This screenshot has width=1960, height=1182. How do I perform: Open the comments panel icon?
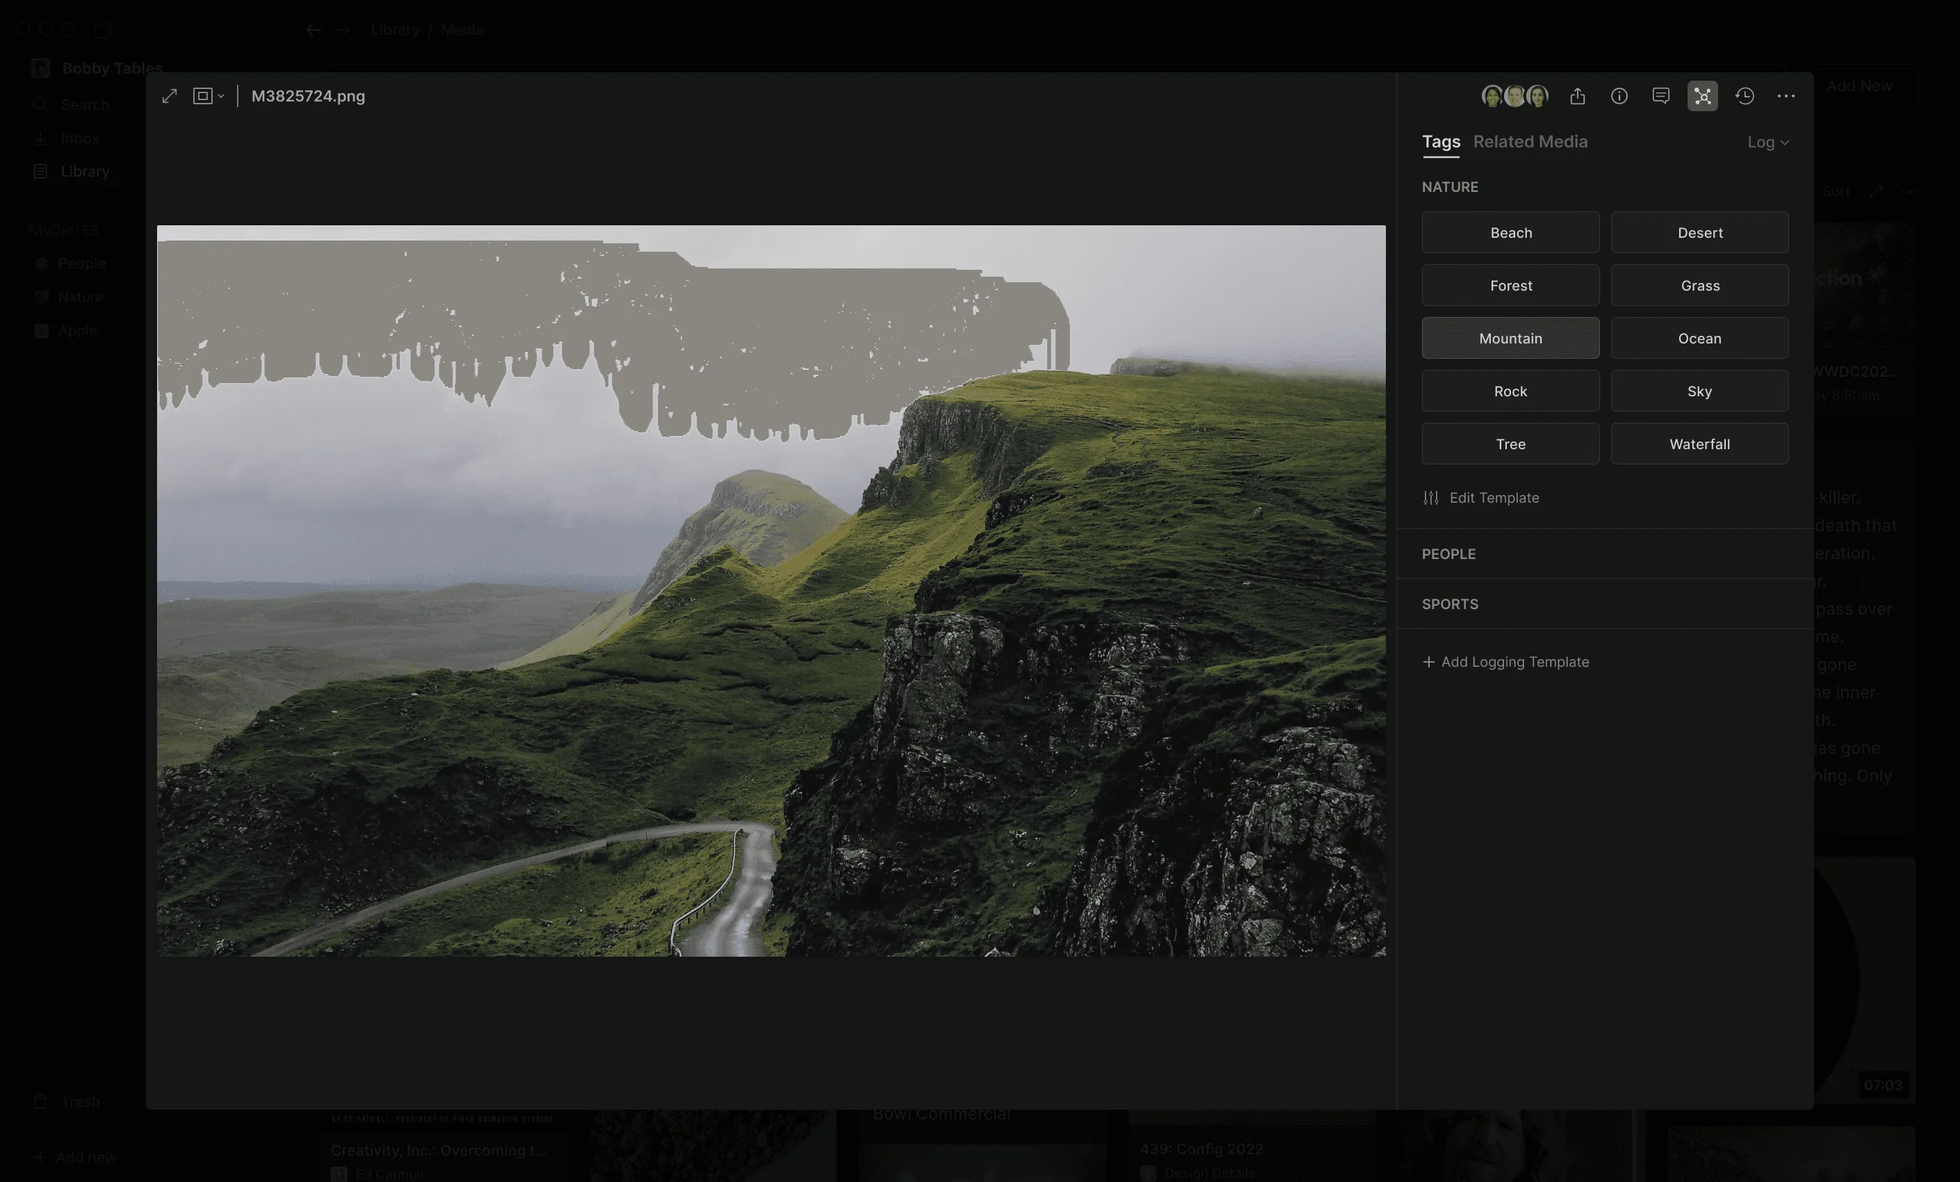1661,97
